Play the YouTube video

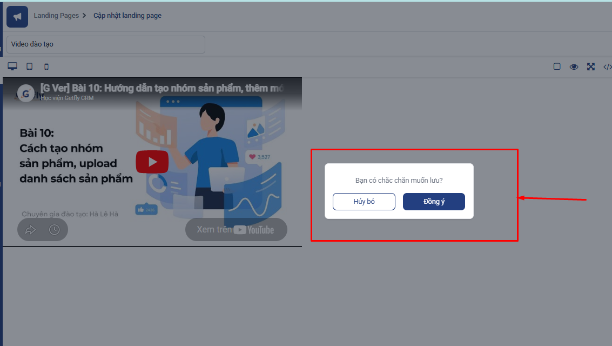pos(152,162)
